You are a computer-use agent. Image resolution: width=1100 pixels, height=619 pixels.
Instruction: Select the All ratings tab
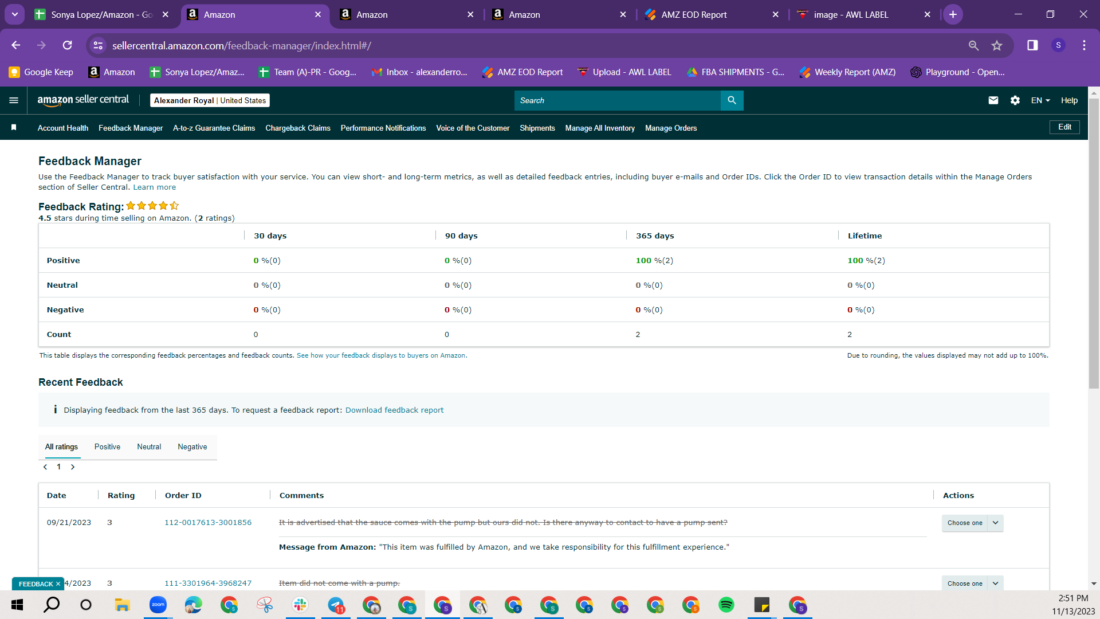(61, 446)
